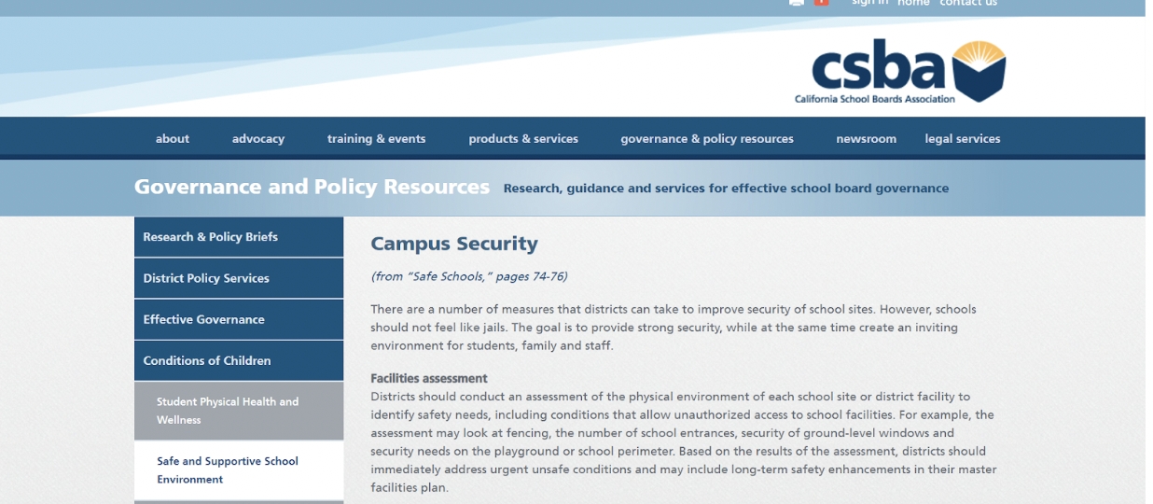Select Research & Policy Briefs in the sidebar
This screenshot has height=504, width=1153.
tap(211, 237)
